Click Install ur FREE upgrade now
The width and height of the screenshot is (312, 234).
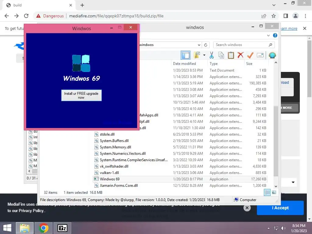(x=81, y=95)
